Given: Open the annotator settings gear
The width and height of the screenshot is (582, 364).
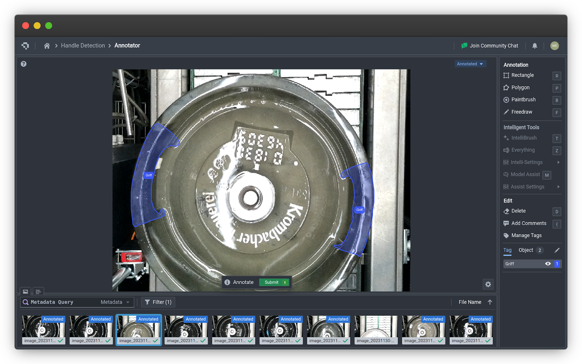Looking at the screenshot, I should coord(488,284).
